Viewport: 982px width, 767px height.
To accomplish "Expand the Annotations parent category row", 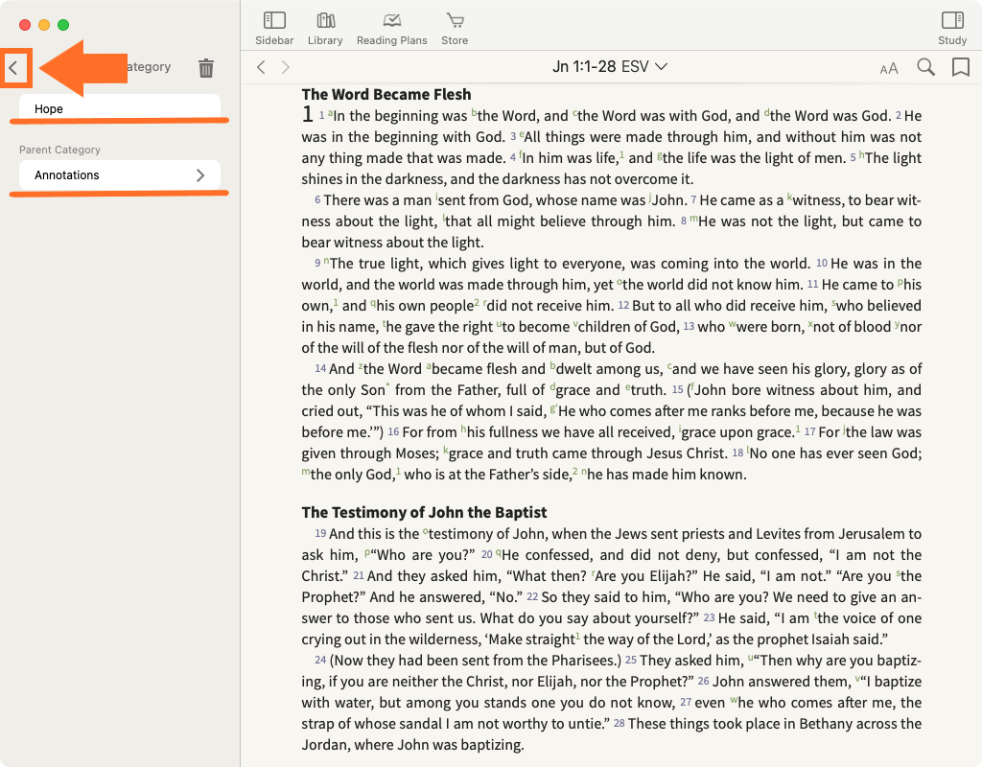I will point(120,175).
